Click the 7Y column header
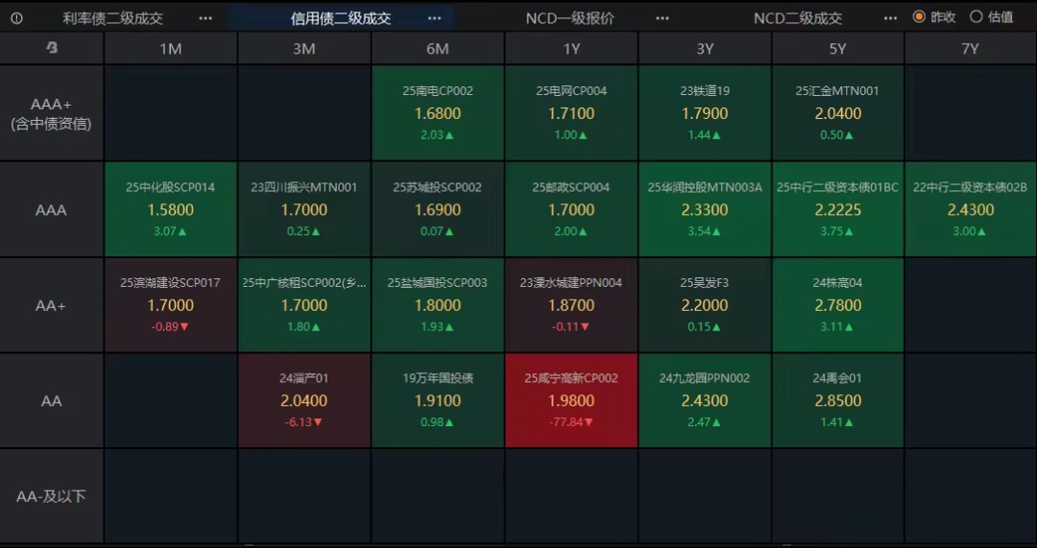 click(x=970, y=49)
